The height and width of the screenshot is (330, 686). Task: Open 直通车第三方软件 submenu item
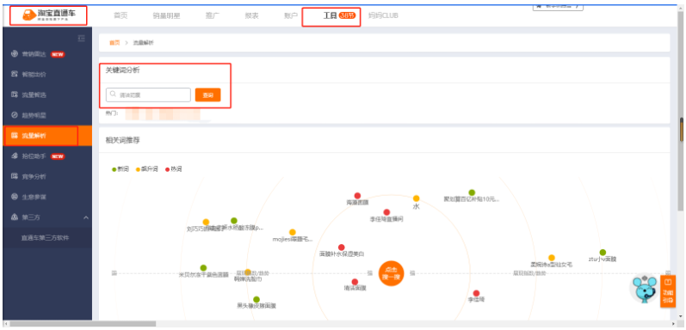[x=46, y=238]
